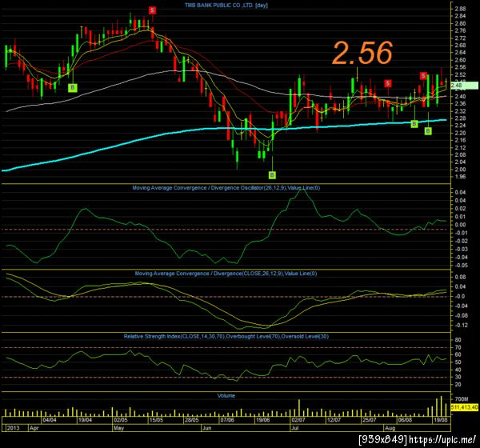The image size is (480, 448).
Task: Click the buy signal marker below the June low
Action: tap(272, 175)
